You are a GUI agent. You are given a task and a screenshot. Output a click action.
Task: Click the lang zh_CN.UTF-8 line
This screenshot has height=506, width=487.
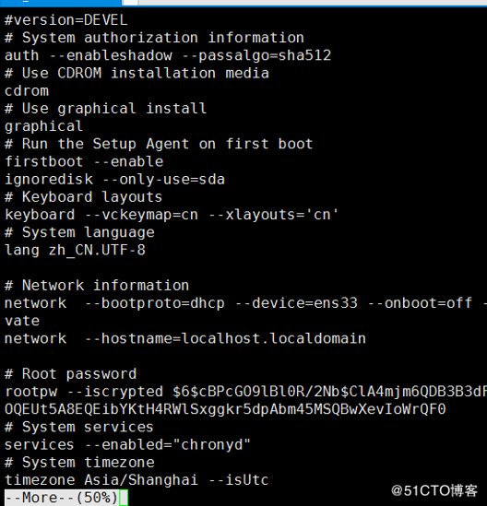pos(75,250)
